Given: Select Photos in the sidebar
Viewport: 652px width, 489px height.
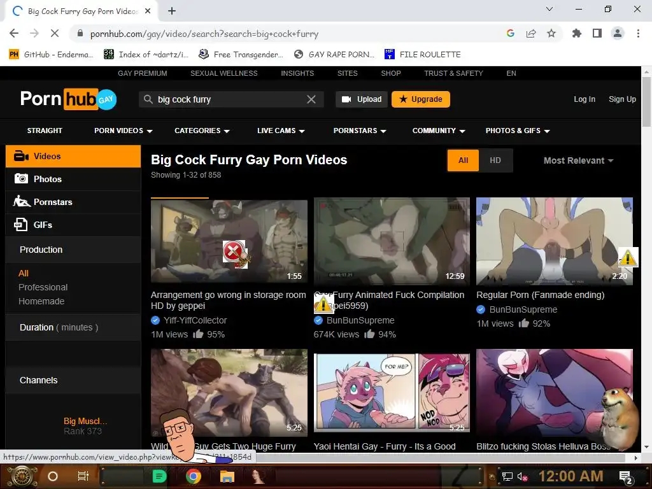Looking at the screenshot, I should pos(73,179).
